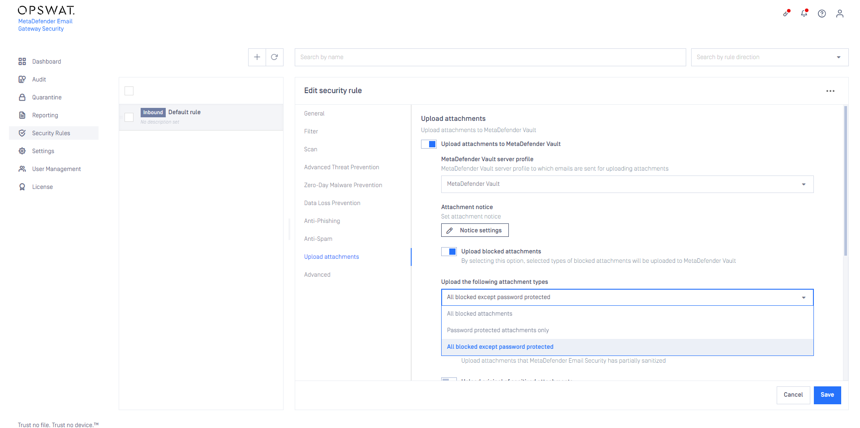Click the License badge icon
Screen dimensions: 860x428
[x=22, y=187]
